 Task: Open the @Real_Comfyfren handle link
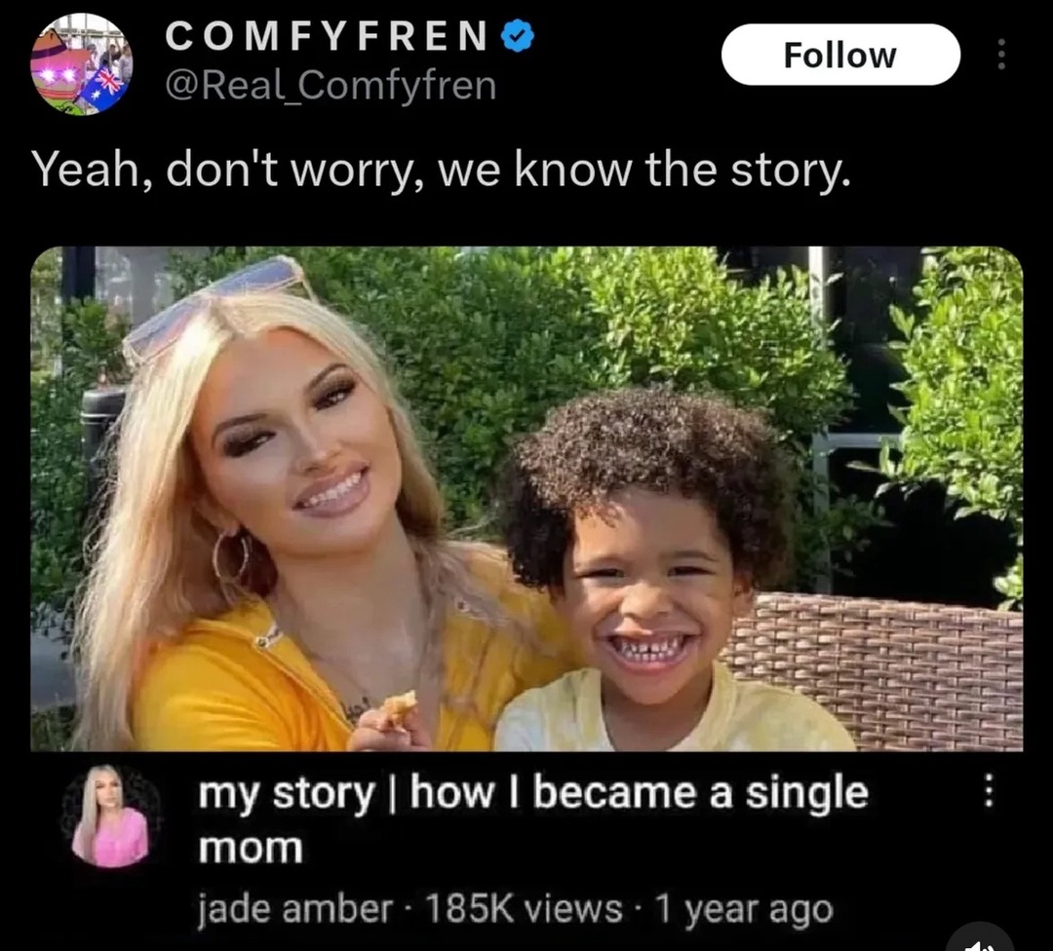coord(331,85)
